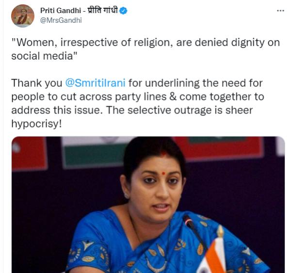Click the display name Priti Gandhi

click(61, 11)
